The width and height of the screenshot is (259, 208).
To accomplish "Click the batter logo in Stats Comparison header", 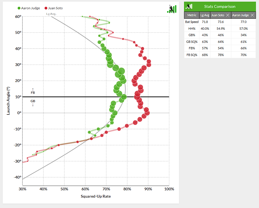I will tap(189, 6).
